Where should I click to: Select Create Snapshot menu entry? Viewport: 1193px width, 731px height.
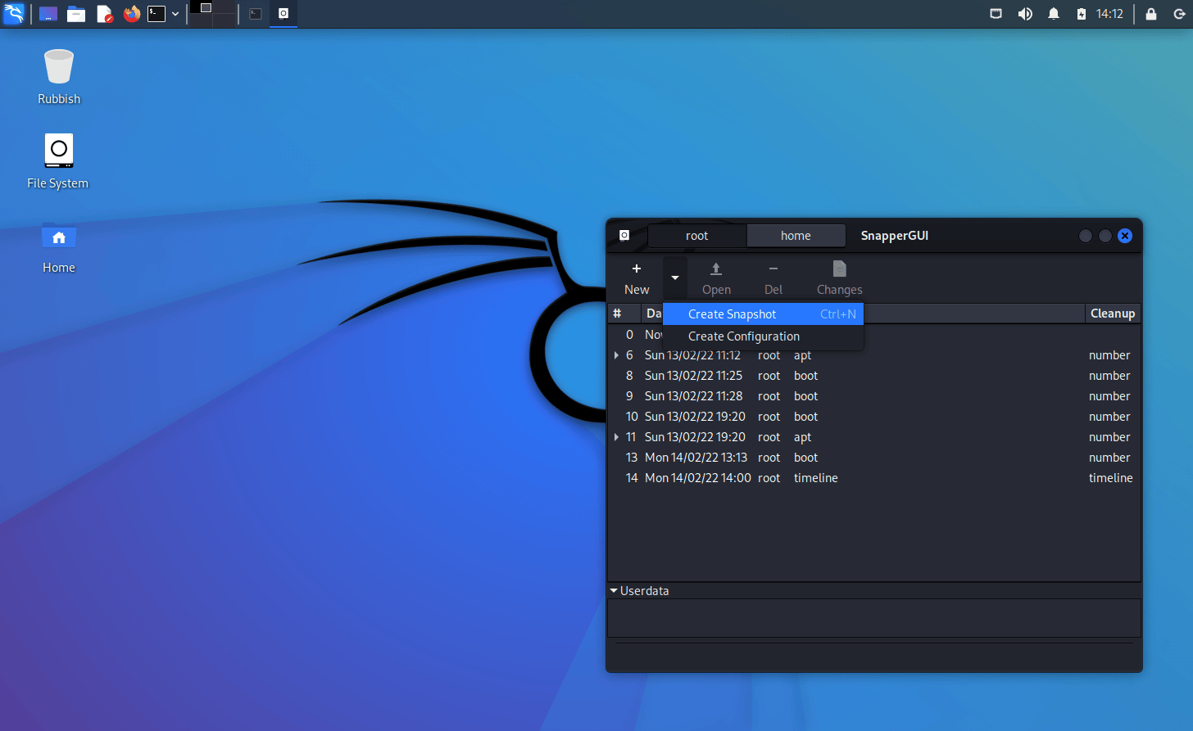coord(732,314)
